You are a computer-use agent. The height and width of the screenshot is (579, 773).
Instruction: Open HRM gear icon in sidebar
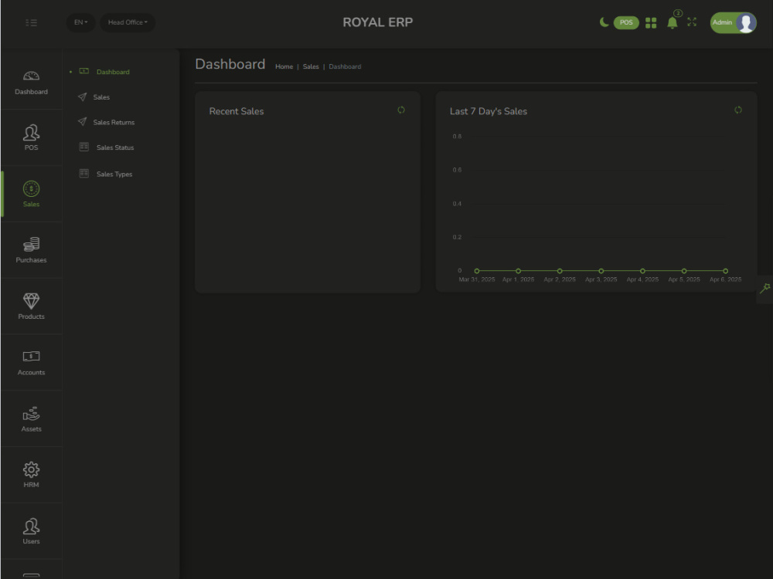31,469
